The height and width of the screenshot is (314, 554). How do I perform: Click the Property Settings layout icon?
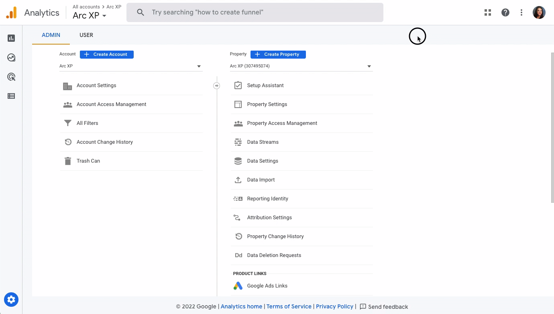pyautogui.click(x=238, y=104)
